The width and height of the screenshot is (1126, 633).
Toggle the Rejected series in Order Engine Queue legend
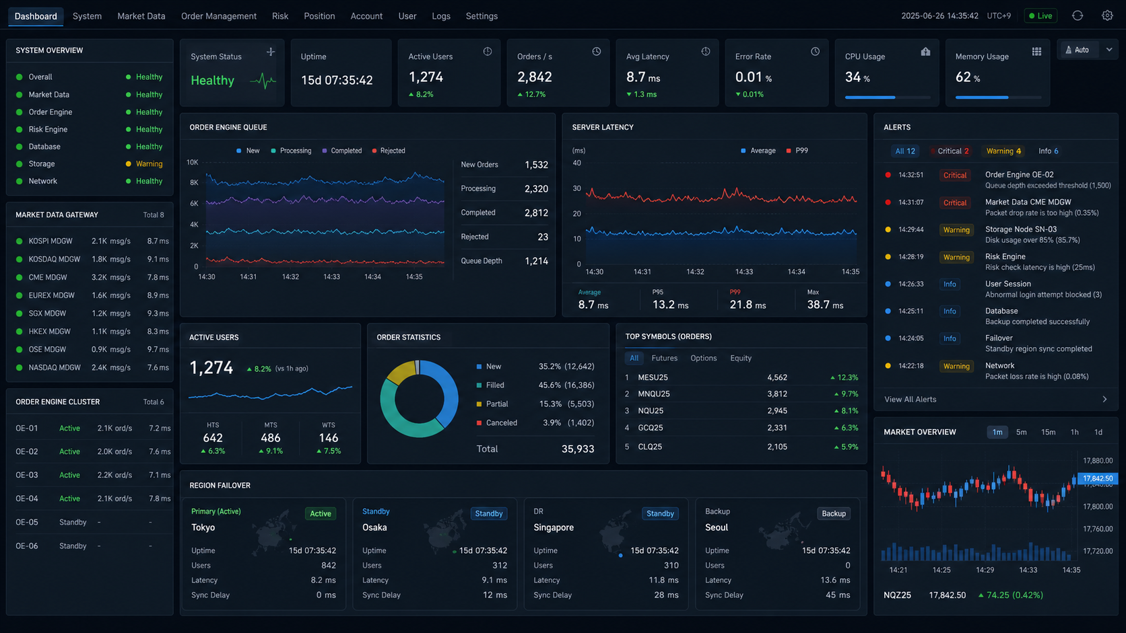point(389,151)
